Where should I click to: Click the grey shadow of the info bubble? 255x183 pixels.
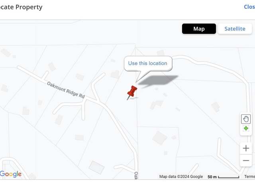click(158, 80)
